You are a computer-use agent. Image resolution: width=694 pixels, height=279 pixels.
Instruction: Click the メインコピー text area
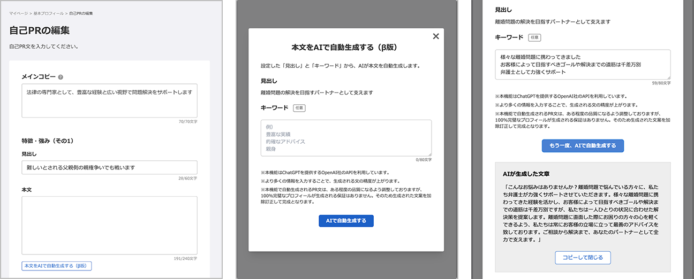(x=109, y=100)
